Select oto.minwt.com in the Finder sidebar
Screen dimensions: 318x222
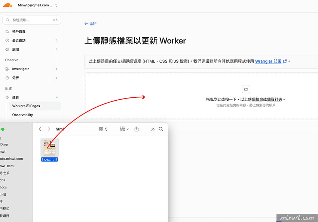coord(12,159)
